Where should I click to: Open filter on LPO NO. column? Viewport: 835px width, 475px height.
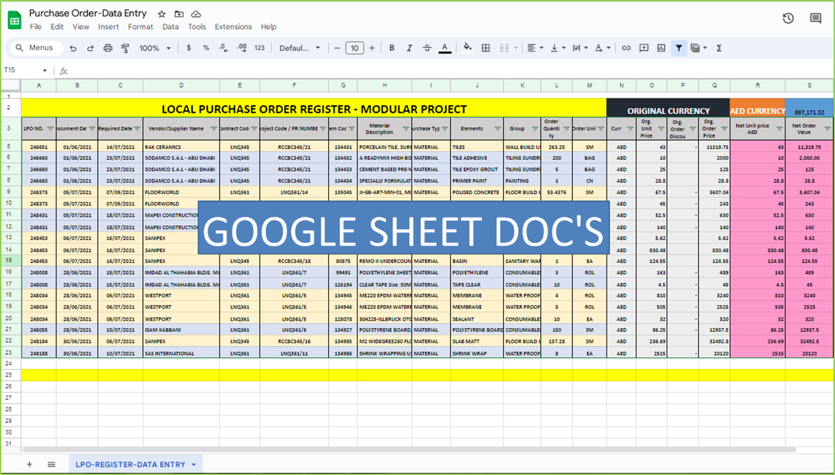click(51, 128)
